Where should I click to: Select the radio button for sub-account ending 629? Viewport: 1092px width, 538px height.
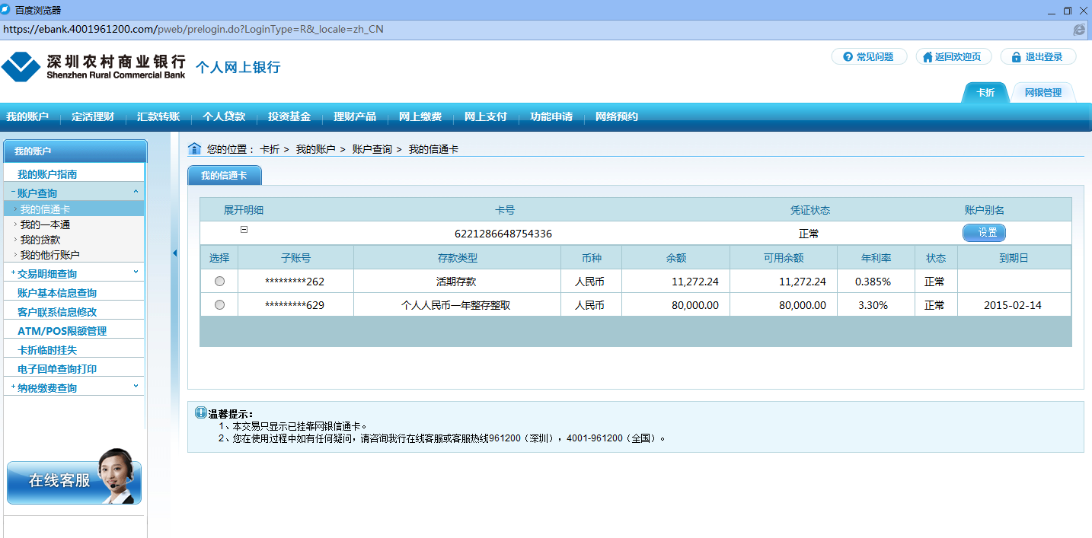pos(220,305)
